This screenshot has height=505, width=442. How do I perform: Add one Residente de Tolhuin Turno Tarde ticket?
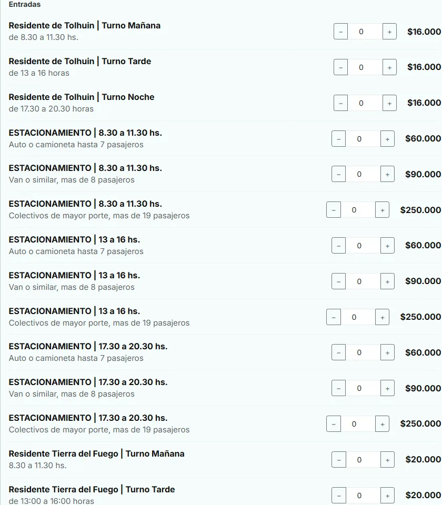(x=389, y=67)
